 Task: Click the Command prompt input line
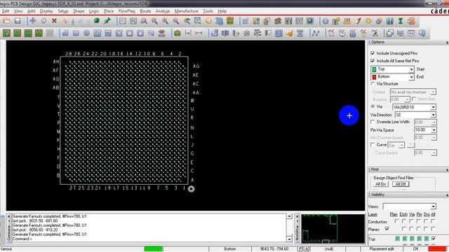coord(149,239)
